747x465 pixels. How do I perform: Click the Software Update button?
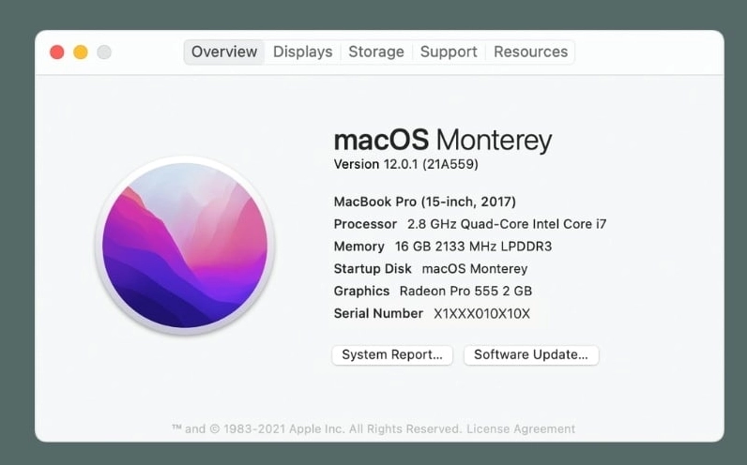coord(531,355)
